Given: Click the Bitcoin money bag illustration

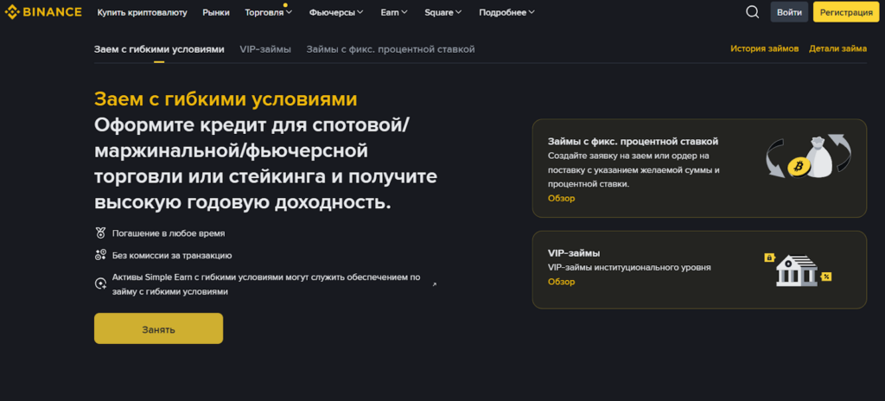Looking at the screenshot, I should click(809, 157).
